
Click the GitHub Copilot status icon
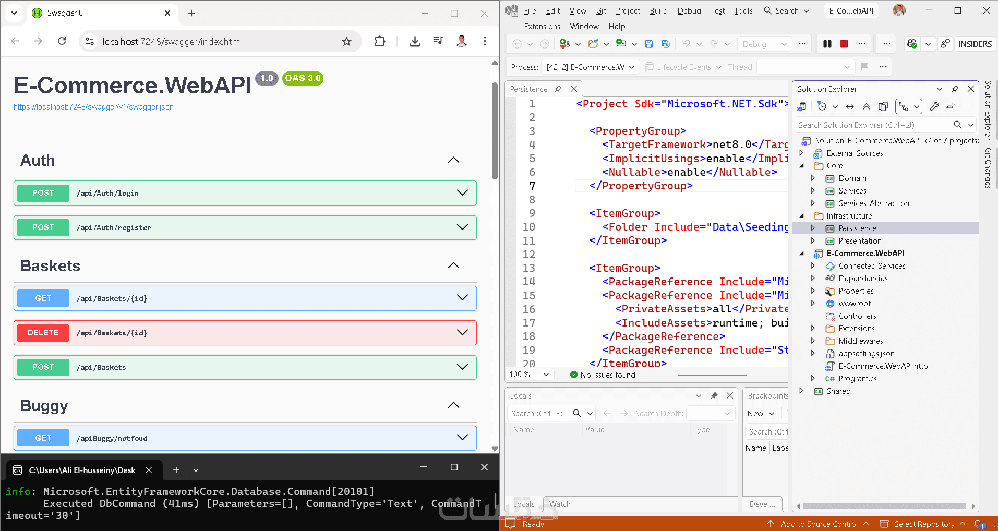[912, 44]
